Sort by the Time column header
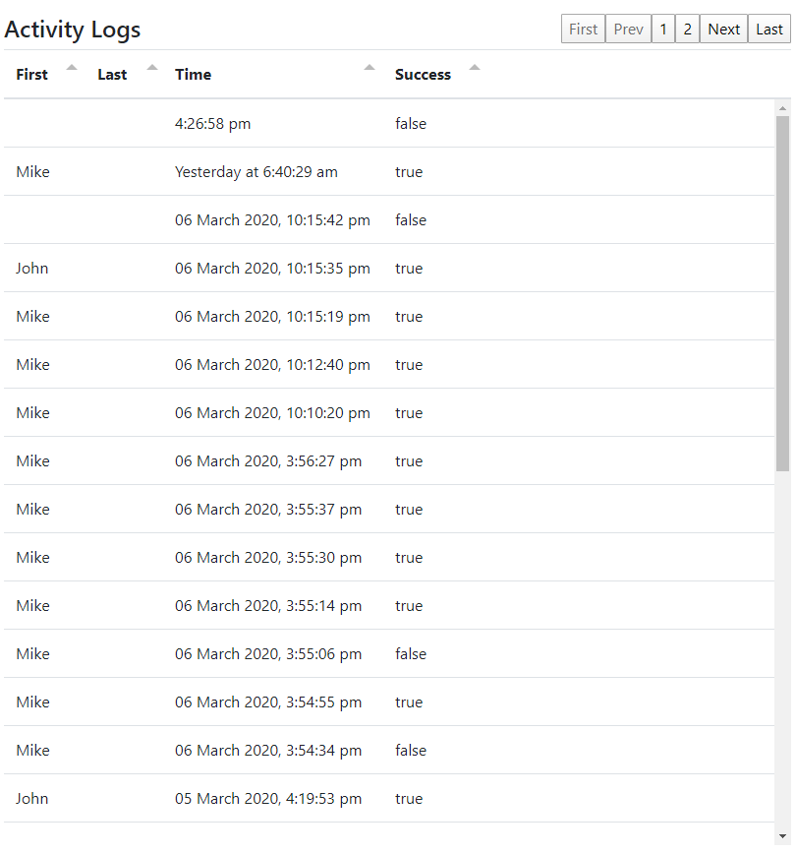797x854 pixels. tap(194, 75)
